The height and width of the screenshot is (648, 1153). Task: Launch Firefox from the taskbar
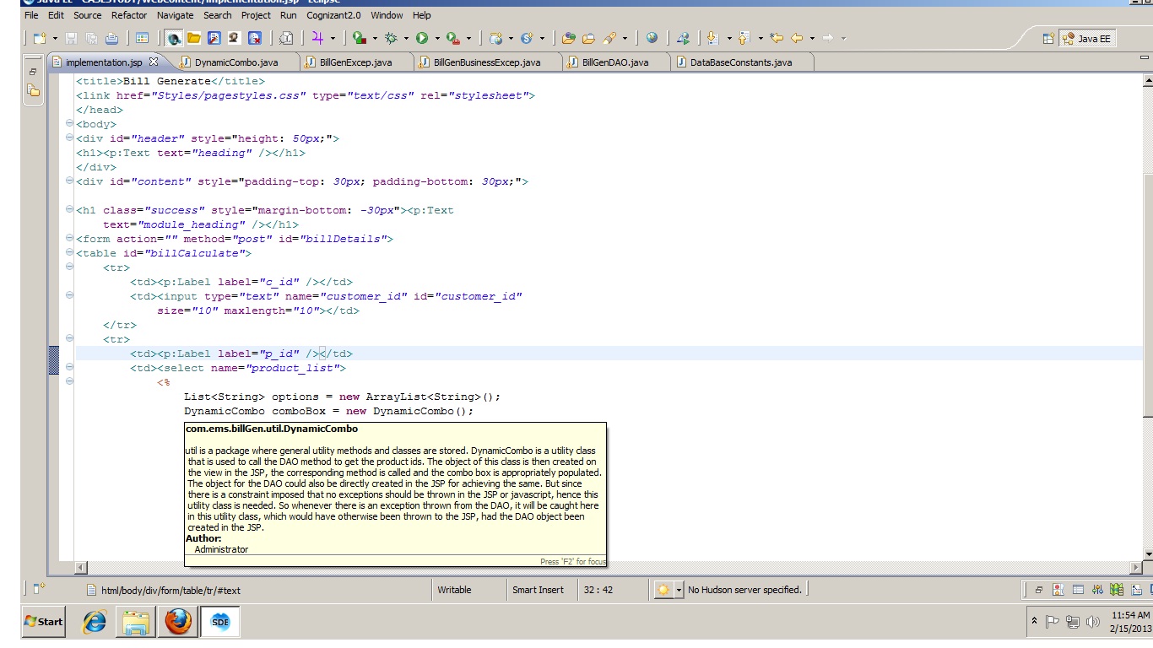178,622
